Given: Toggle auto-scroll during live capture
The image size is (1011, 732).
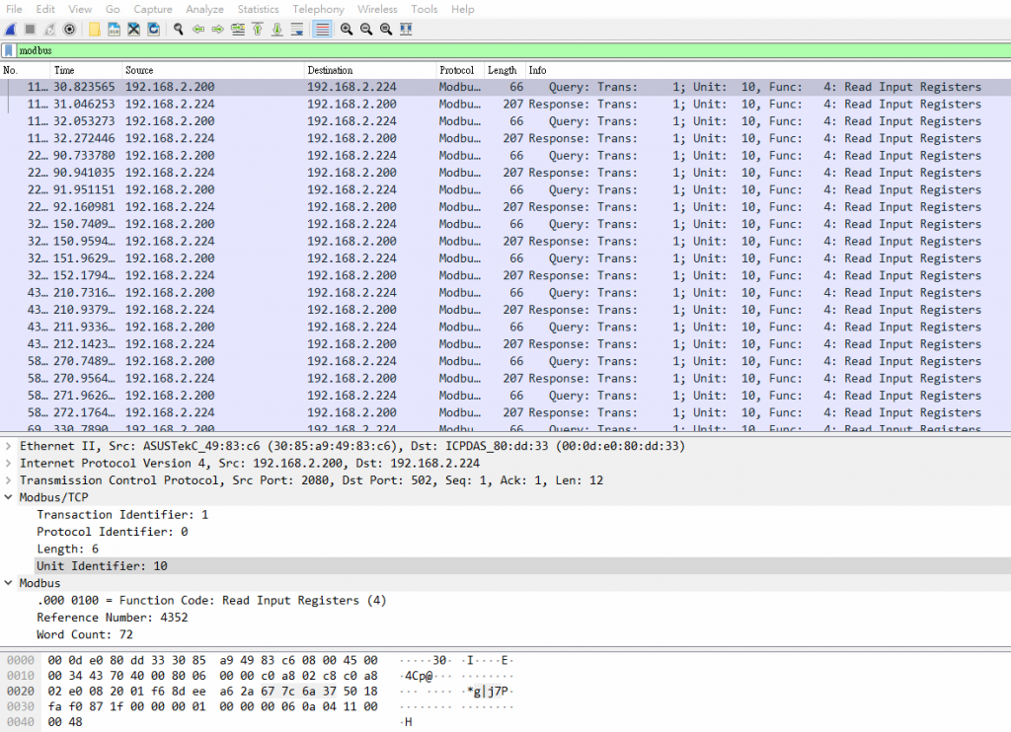Looking at the screenshot, I should [x=297, y=29].
